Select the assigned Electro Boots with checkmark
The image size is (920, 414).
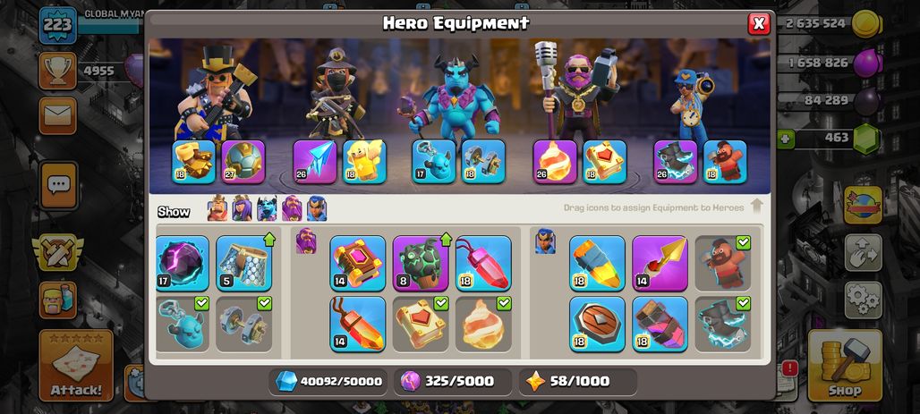(723, 325)
